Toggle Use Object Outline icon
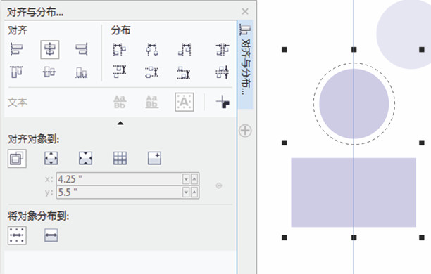Viewport: 431px width, 274px height. tap(223, 102)
